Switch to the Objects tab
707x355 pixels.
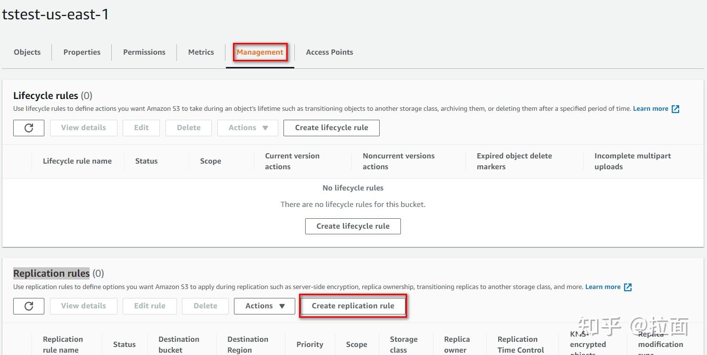(27, 52)
